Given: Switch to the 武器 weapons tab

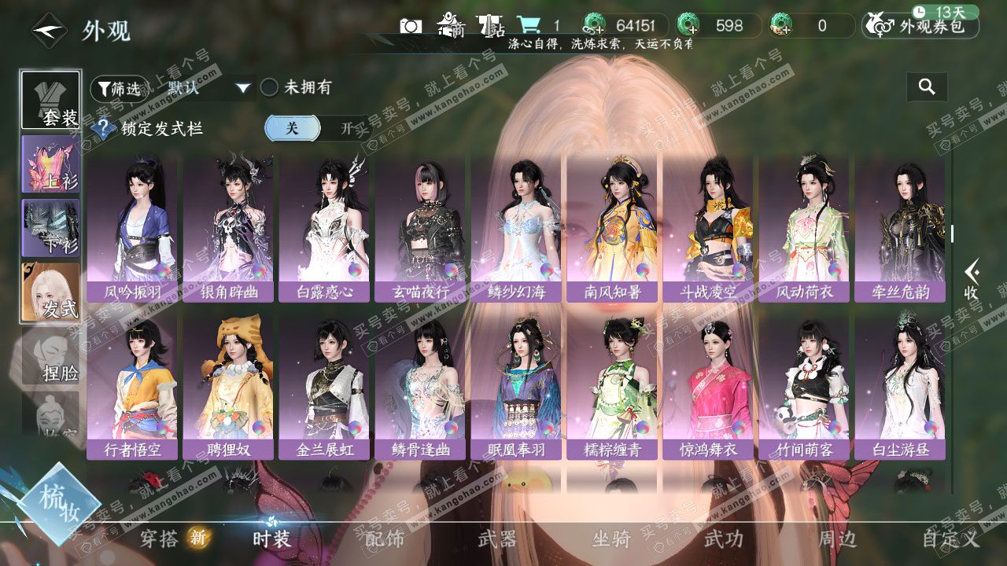Looking at the screenshot, I should pos(497,538).
